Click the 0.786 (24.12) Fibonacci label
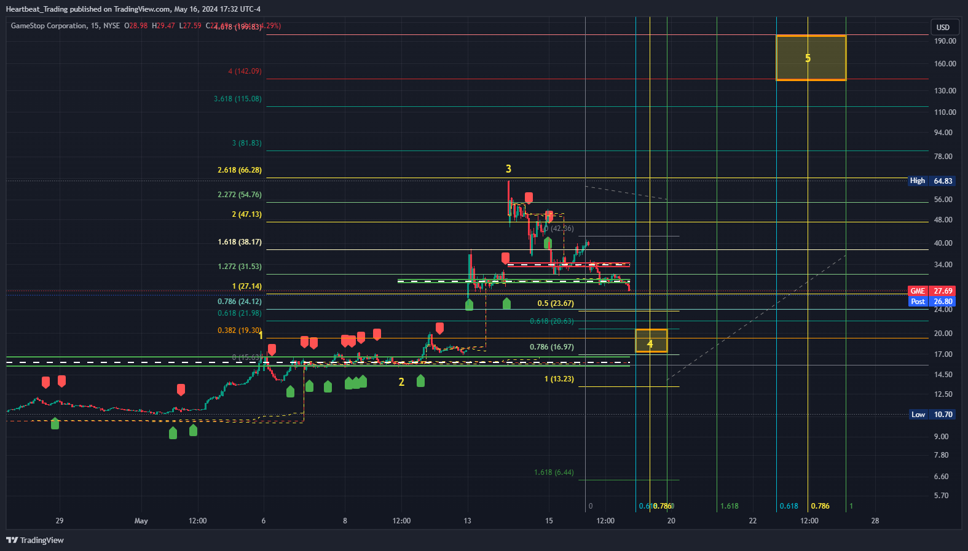Image resolution: width=968 pixels, height=551 pixels. [x=240, y=302]
